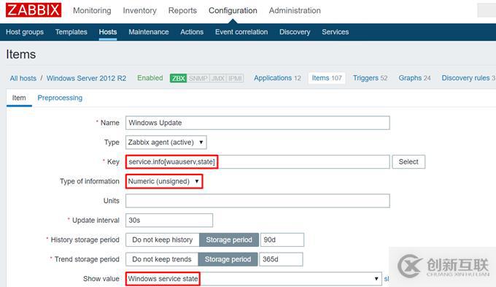Open the Reports menu
Viewport: 496px width, 287px height.
point(182,10)
